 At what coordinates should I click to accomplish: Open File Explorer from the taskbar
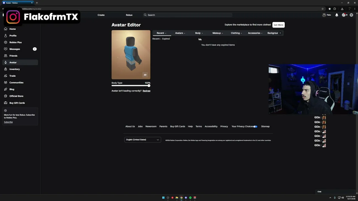coord(177,198)
